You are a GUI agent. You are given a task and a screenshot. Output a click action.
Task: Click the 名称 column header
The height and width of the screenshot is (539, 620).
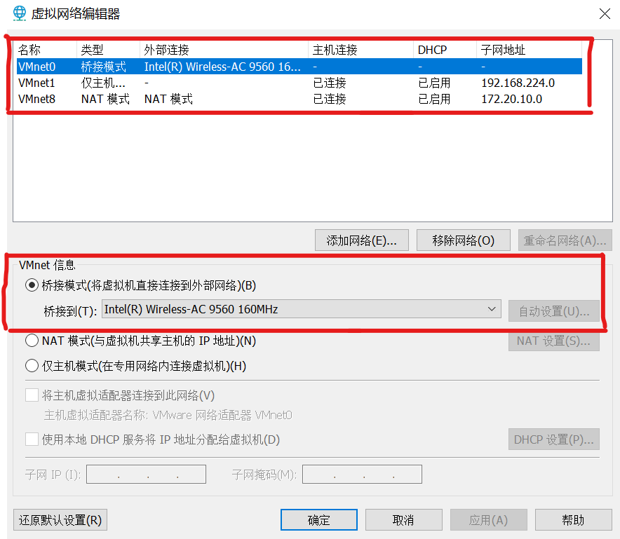coord(46,50)
